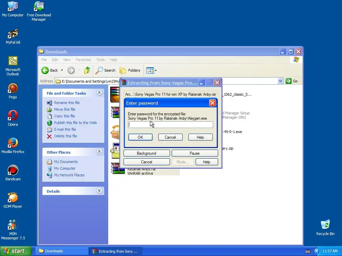The image size is (342, 256).
Task: Open MyPal 68 browser shortcut
Action: (x=13, y=36)
